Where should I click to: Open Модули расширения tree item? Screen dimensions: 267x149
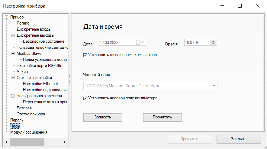29,132
